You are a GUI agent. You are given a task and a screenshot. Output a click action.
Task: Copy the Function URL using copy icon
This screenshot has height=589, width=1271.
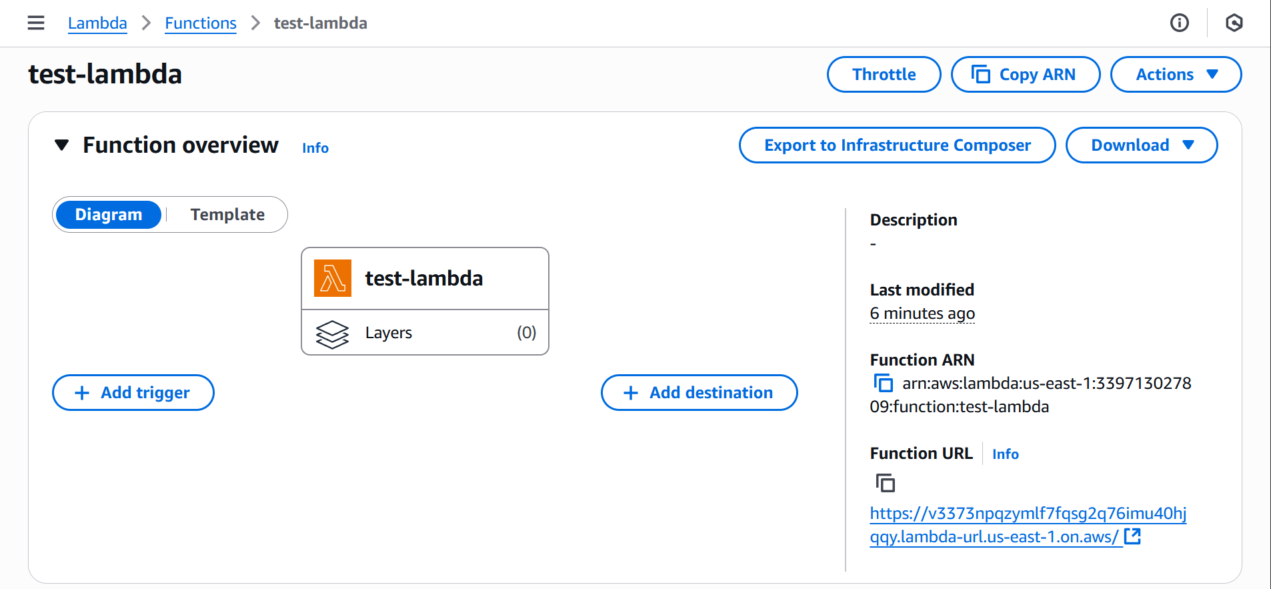885,482
